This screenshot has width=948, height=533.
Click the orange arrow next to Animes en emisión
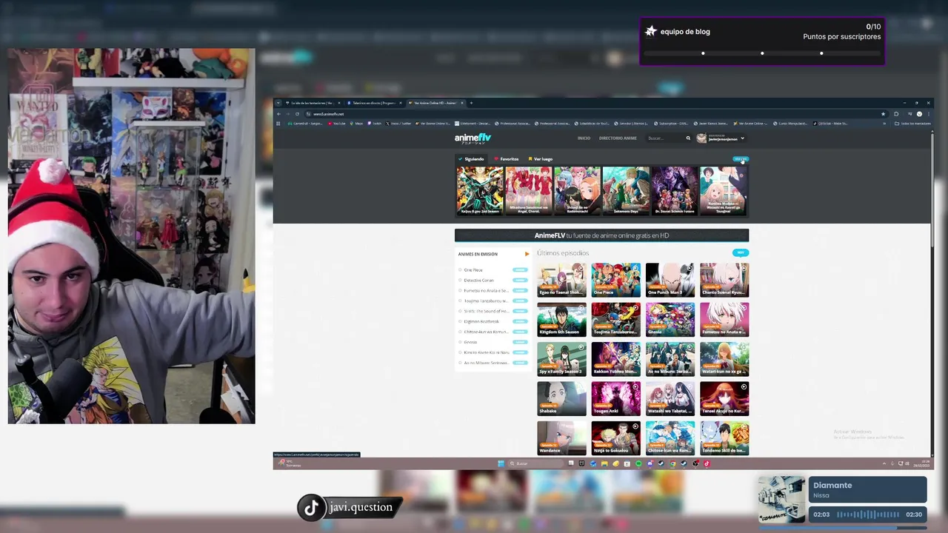tap(527, 254)
